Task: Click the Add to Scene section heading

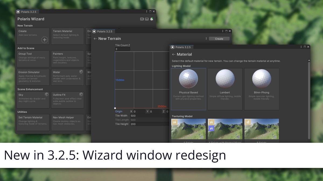Action: tap(26, 48)
